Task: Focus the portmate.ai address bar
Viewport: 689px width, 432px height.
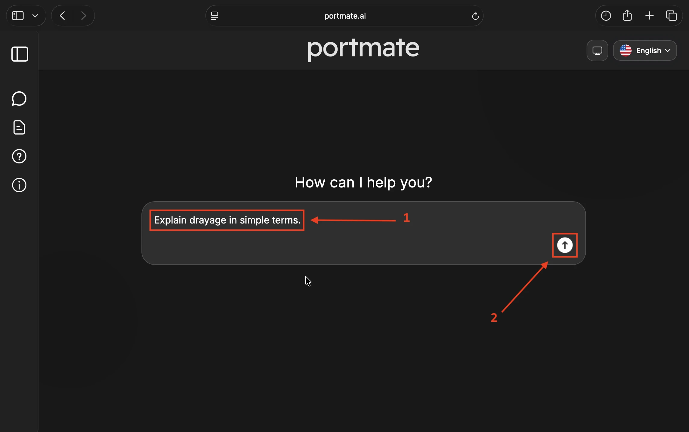Action: (x=345, y=16)
